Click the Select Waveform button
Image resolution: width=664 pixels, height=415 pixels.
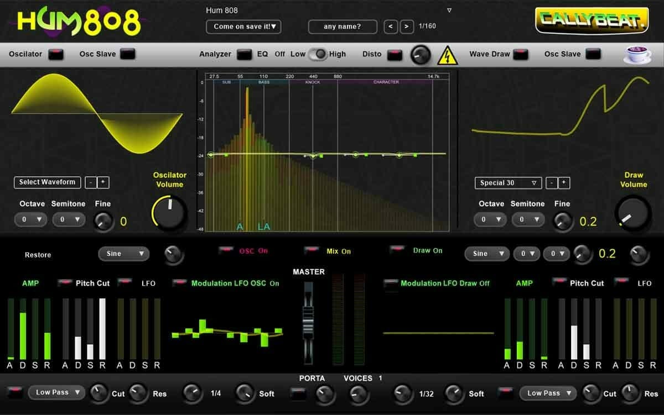(x=46, y=182)
